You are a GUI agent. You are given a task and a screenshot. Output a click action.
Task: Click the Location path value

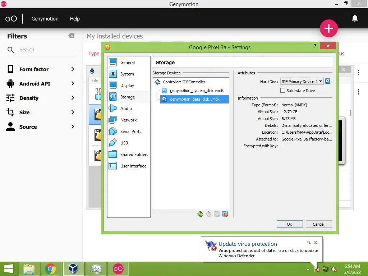point(307,132)
